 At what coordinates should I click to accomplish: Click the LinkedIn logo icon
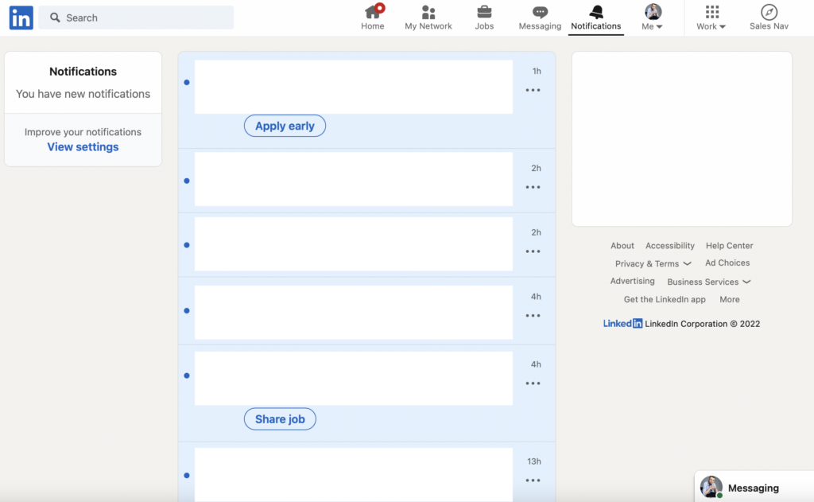pyautogui.click(x=21, y=18)
